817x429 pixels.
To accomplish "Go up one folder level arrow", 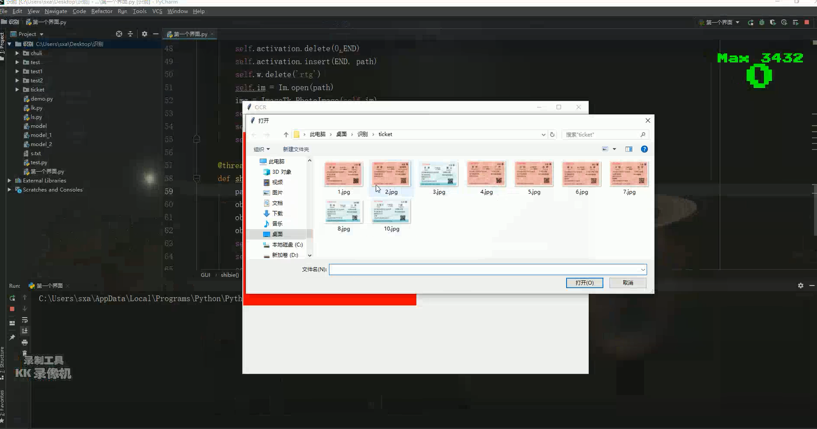I will 286,135.
